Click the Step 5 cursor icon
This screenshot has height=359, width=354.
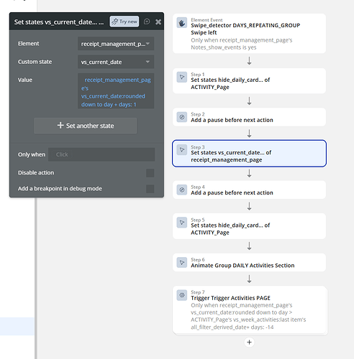coord(182,223)
